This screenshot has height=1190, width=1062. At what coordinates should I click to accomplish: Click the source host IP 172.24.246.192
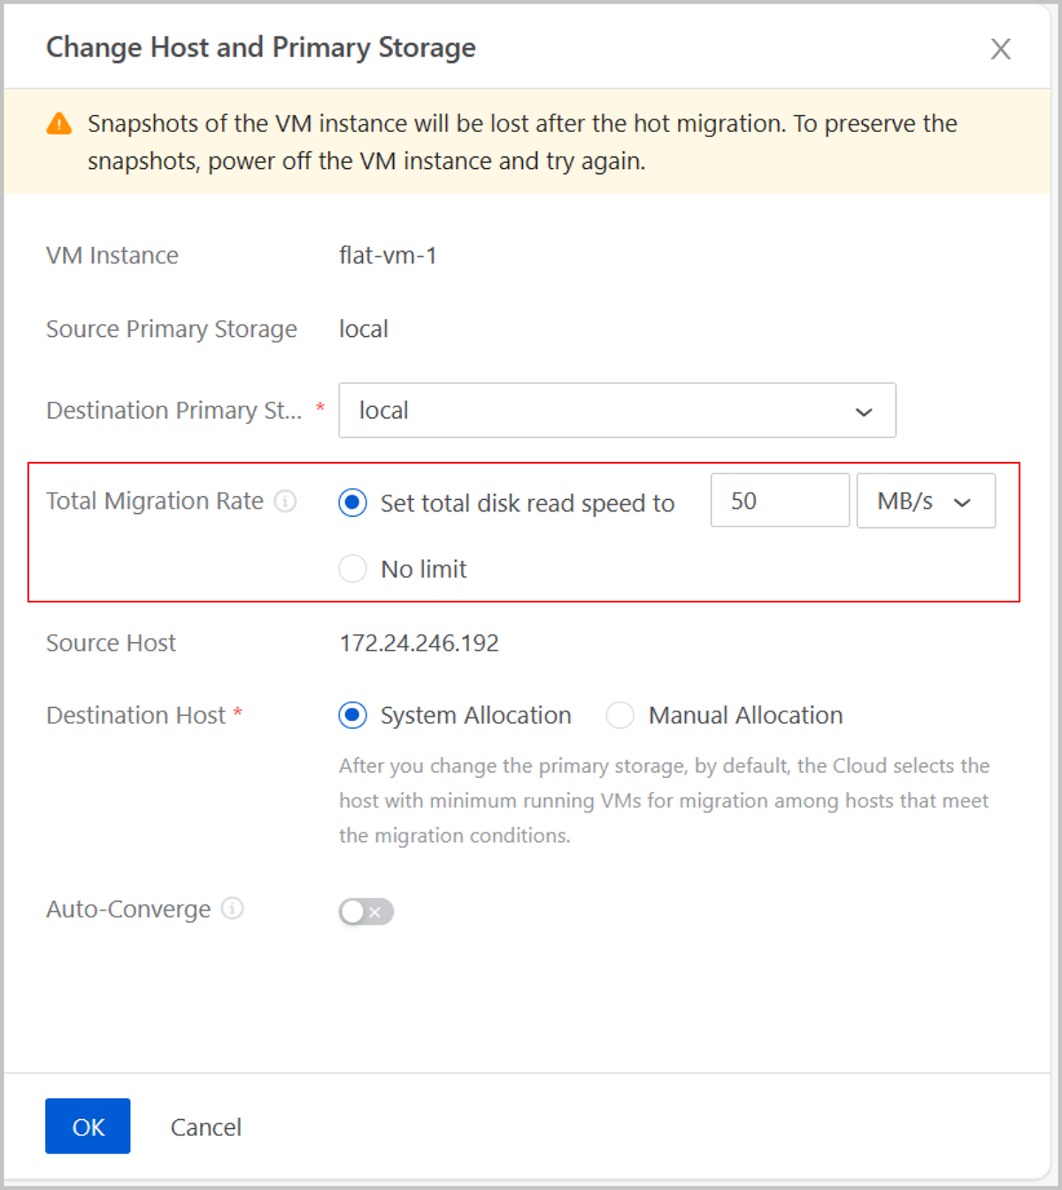(419, 643)
